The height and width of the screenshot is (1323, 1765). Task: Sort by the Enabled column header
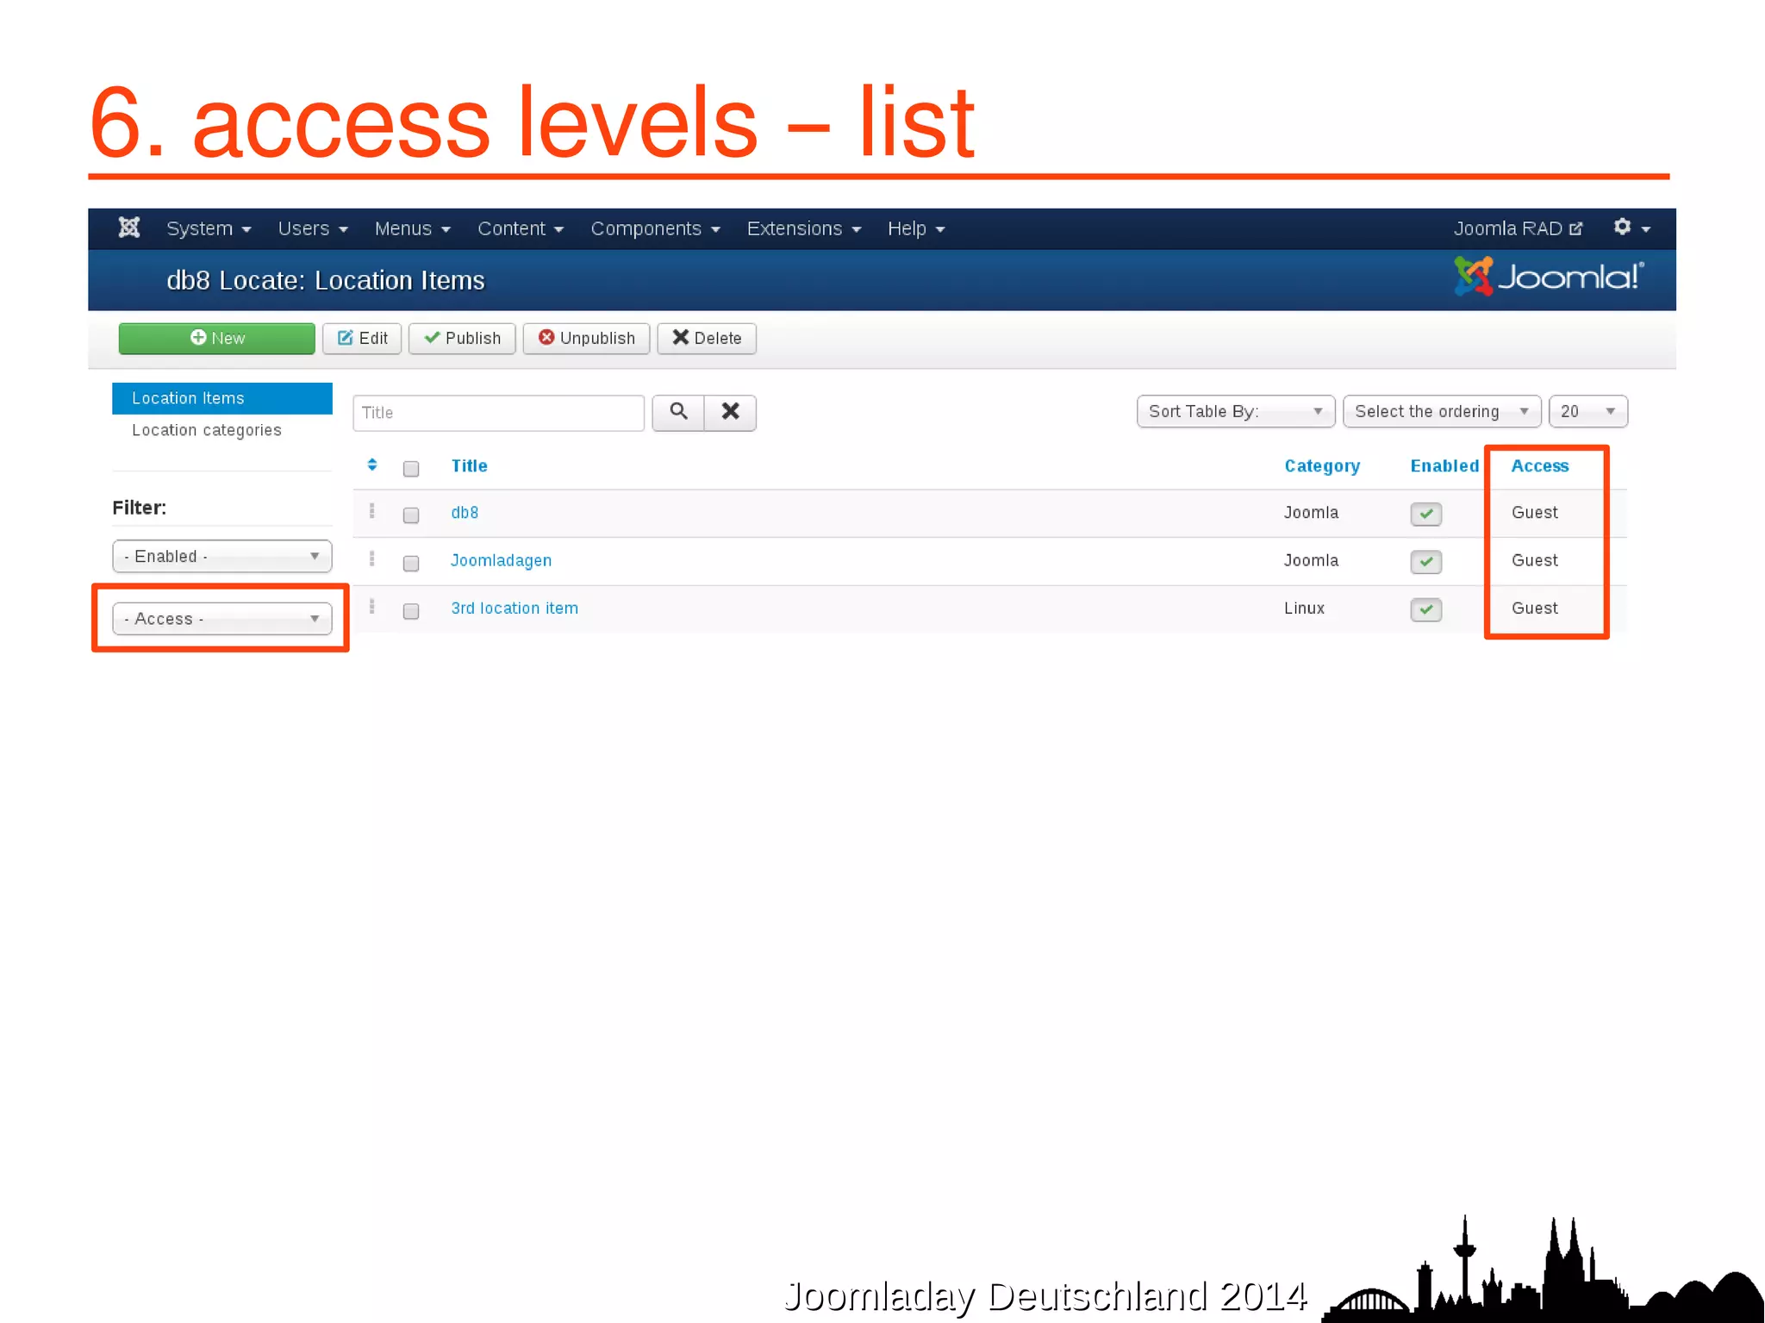pos(1444,465)
